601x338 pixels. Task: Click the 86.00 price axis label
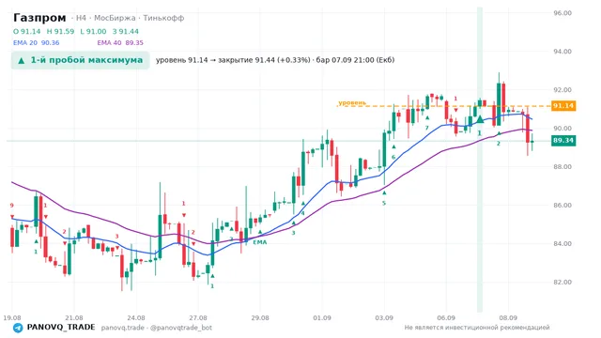click(562, 206)
